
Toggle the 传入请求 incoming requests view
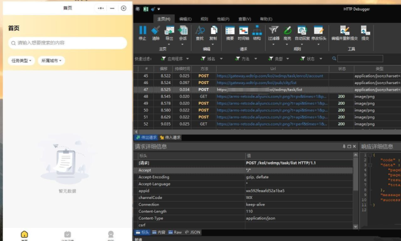tap(170, 137)
